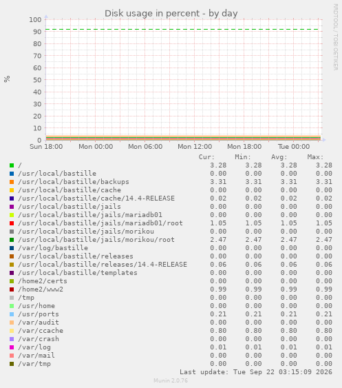Click the dark red swatch for /home2/www2
This screenshot has width=342, height=388.
click(x=12, y=289)
